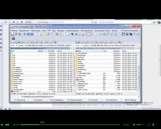Select drive h in the right drive bar
Screen dimensions: 161x129
pyautogui.click(x=101, y=42)
